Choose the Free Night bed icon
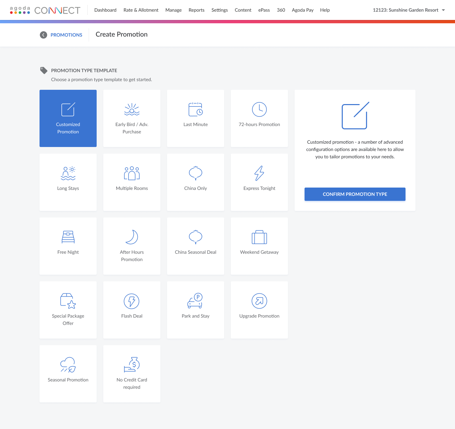455x429 pixels. tap(68, 237)
